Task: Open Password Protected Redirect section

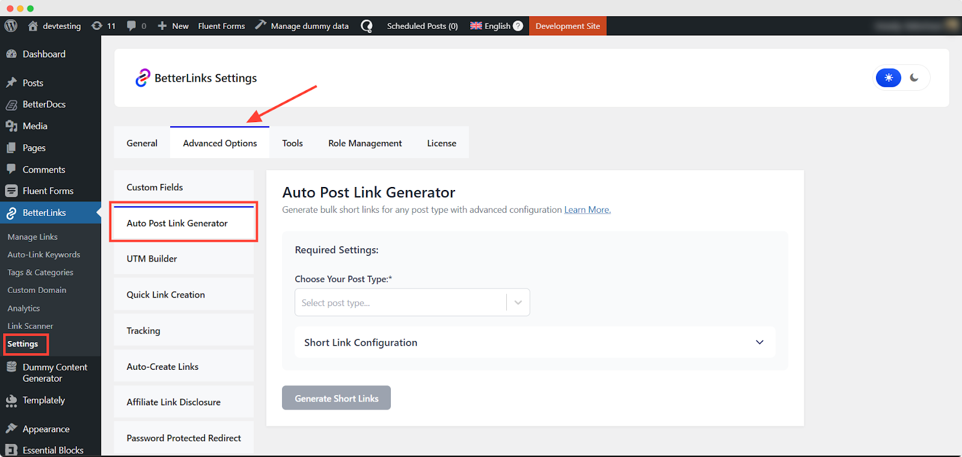Action: click(x=184, y=438)
